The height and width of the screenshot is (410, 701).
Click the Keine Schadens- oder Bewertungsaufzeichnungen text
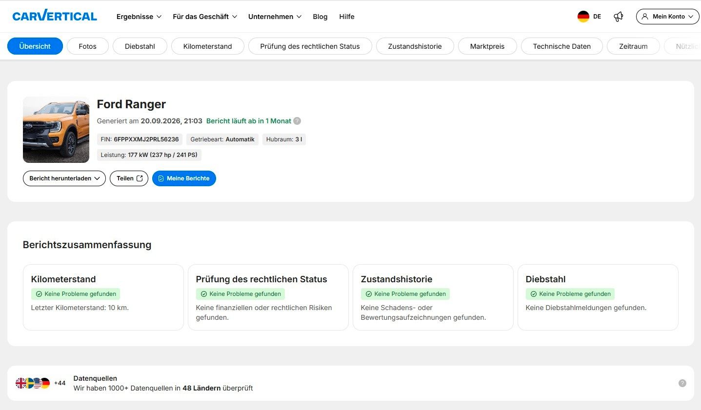tap(423, 312)
